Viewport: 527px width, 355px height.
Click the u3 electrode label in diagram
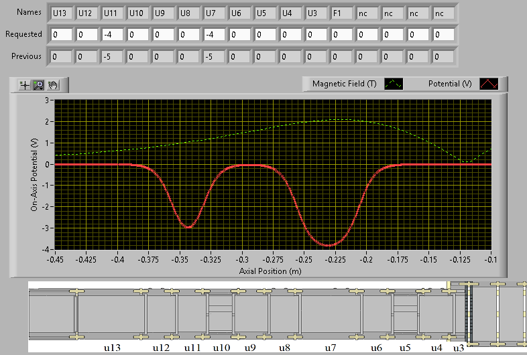pos(459,348)
